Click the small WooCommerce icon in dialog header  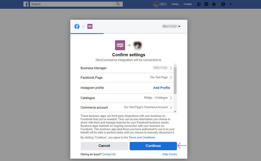click(x=90, y=26)
